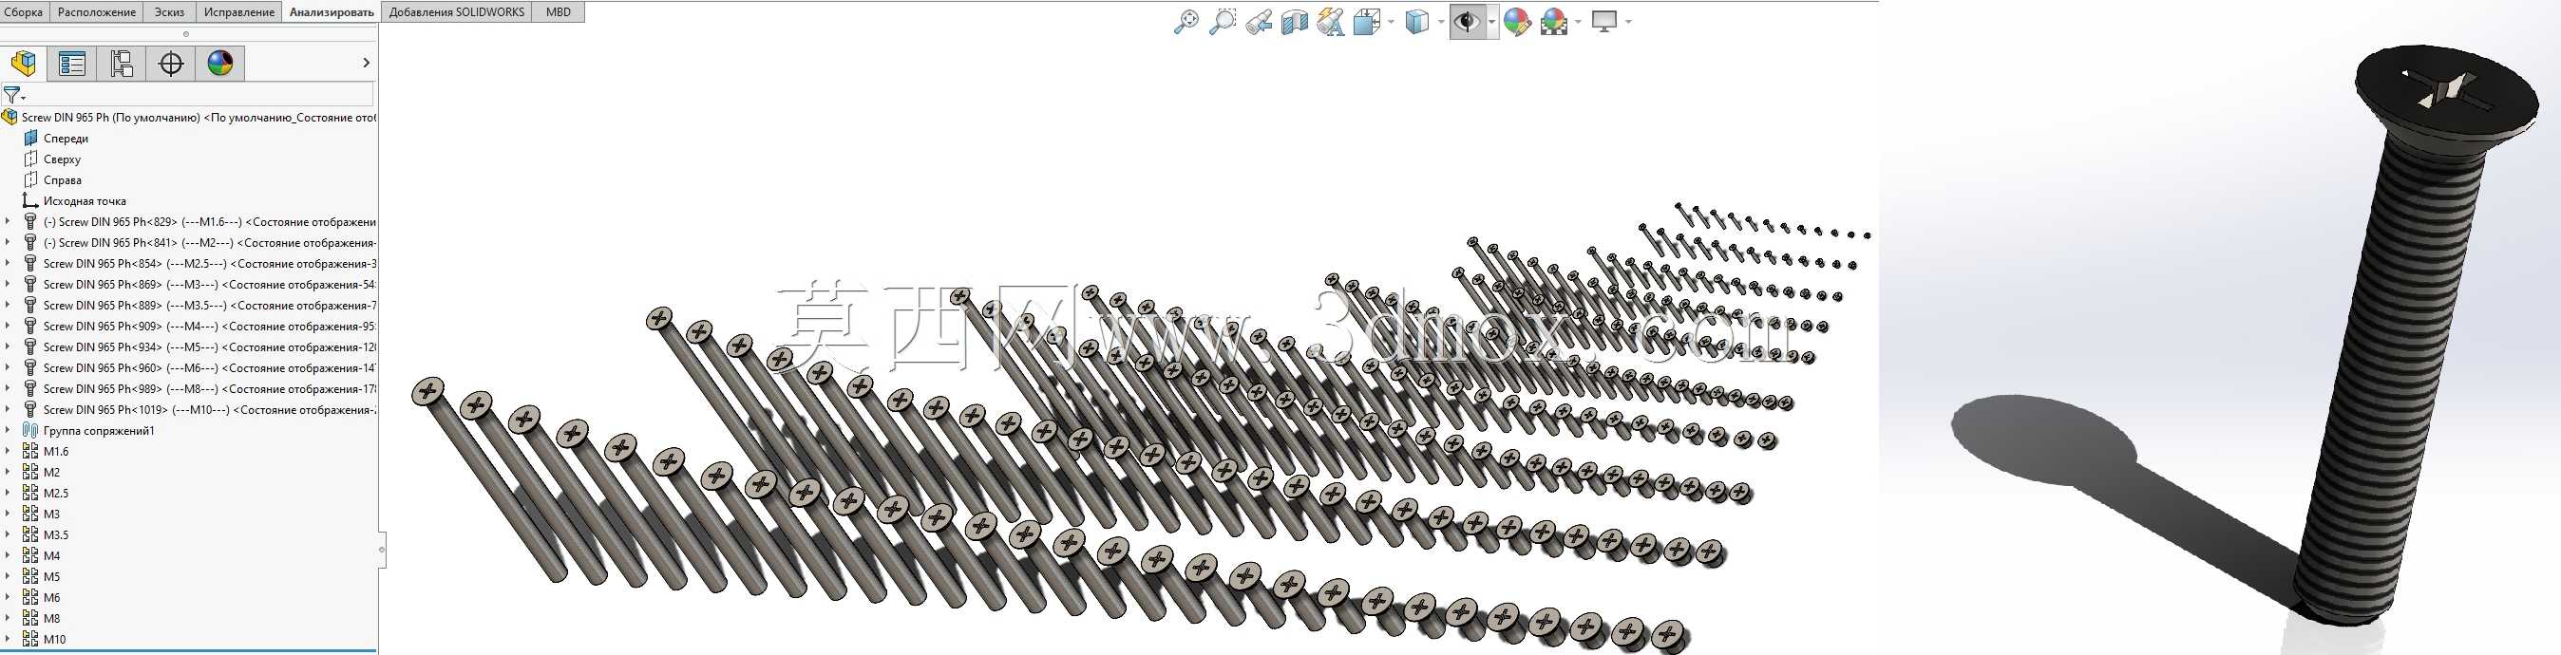2561x655 pixels.
Task: Open the Edit Appearance color ball tool
Action: [x=1517, y=21]
